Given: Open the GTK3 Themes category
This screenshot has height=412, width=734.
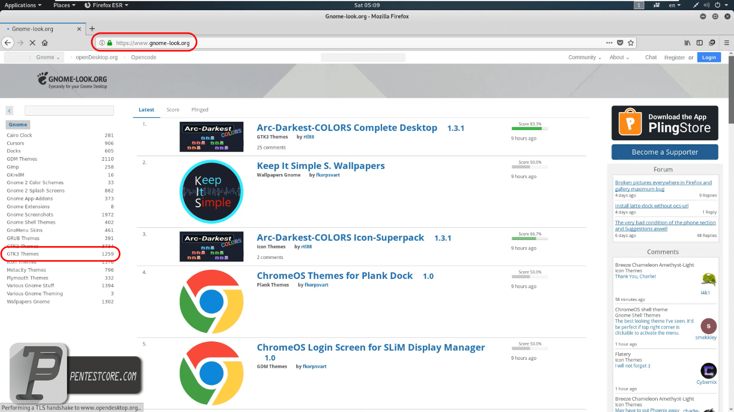Looking at the screenshot, I should tap(23, 254).
